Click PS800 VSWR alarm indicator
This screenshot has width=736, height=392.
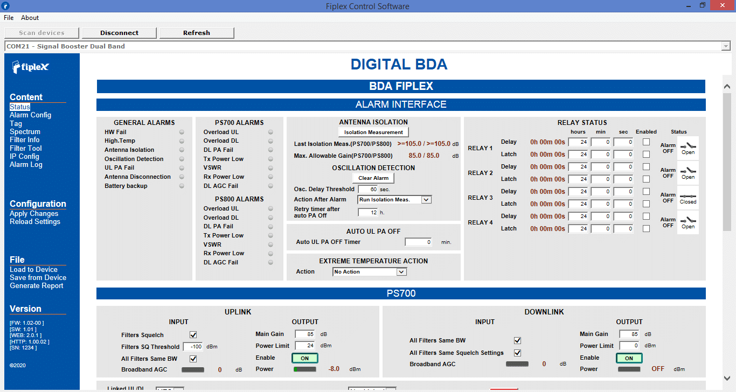(270, 244)
